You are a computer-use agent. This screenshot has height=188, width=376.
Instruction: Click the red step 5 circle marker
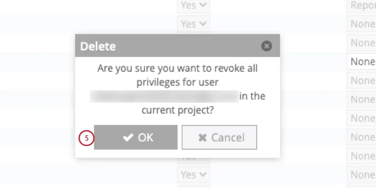86,138
